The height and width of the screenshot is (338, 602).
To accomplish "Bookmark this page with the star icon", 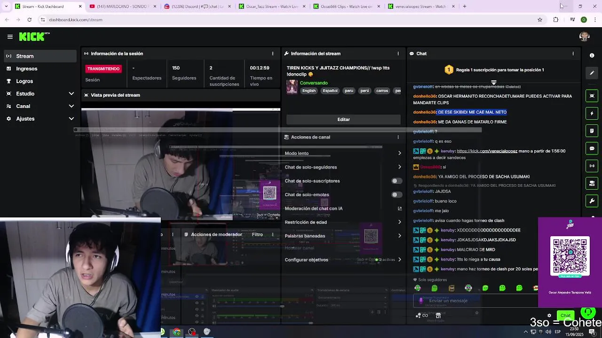I will [x=540, y=20].
